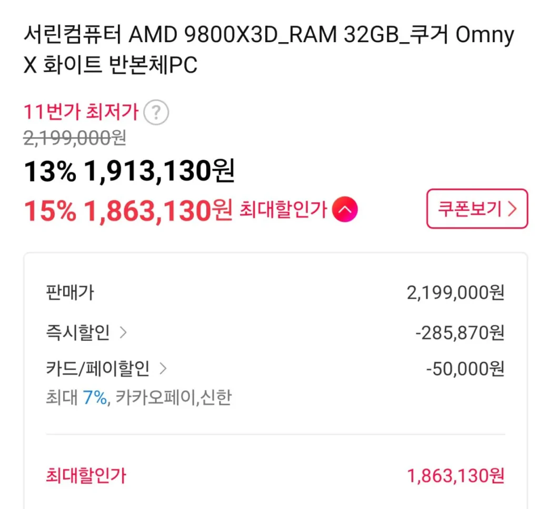Viewport: 539px width, 509px height.
Task: Tap the 카카오페이,신한 payment text
Action: tap(173, 397)
